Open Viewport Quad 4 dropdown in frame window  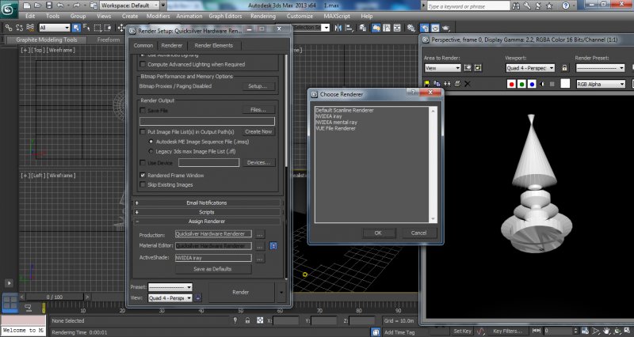point(530,68)
